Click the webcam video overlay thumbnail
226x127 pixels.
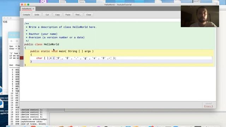click(200, 16)
